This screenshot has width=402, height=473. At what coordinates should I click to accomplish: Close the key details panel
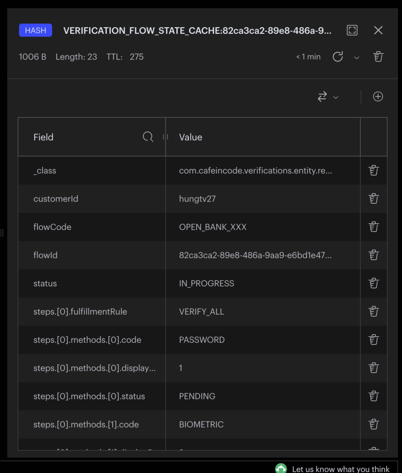click(x=378, y=30)
